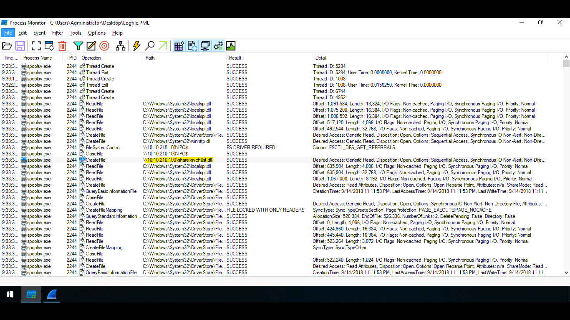Select the Thread ID: 6744 detail cell
Image resolution: width=570 pixels, height=320 pixels.
(329, 91)
